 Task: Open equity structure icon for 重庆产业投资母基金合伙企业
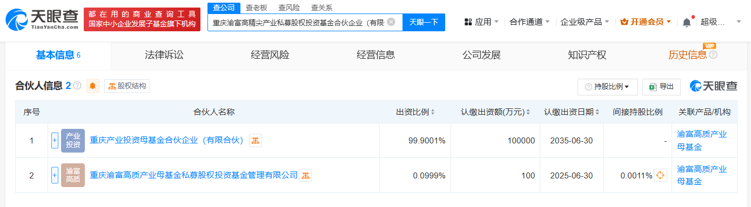pyautogui.click(x=256, y=141)
